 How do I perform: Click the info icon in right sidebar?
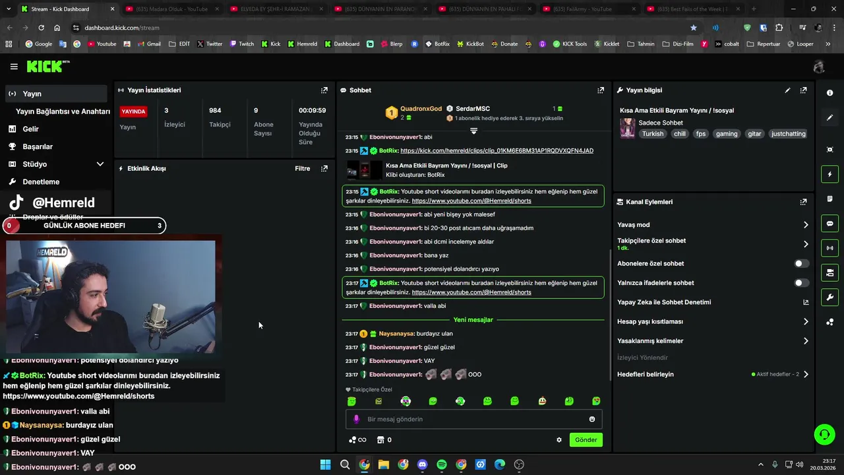click(829, 93)
